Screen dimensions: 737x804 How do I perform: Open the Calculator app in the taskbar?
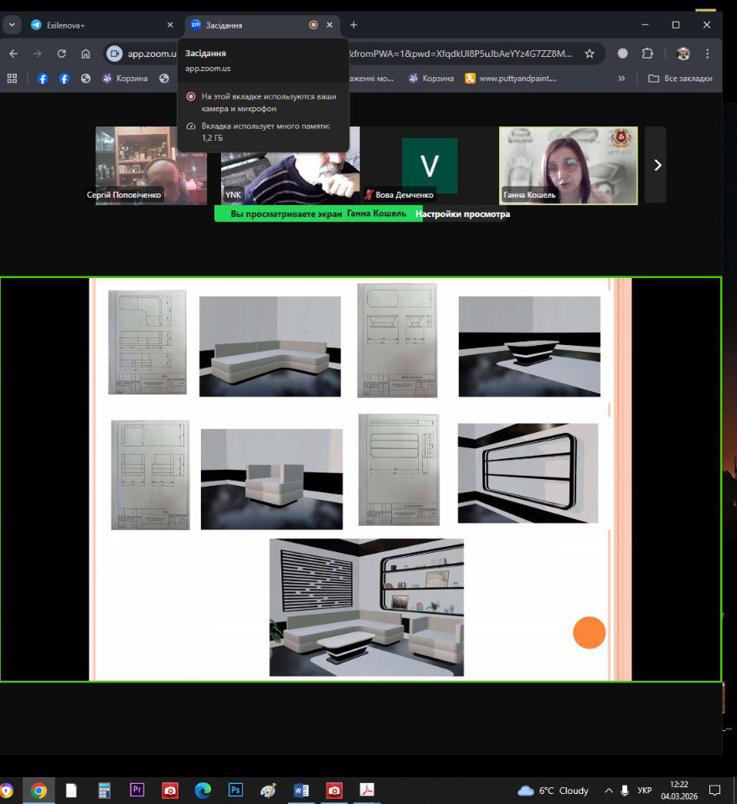[x=105, y=790]
